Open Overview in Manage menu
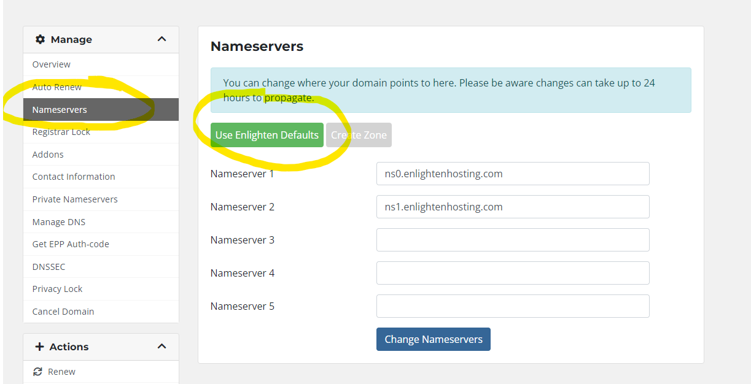Image resolution: width=751 pixels, height=384 pixels. coord(101,64)
